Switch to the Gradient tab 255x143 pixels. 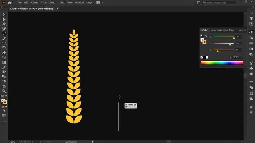pos(226,30)
